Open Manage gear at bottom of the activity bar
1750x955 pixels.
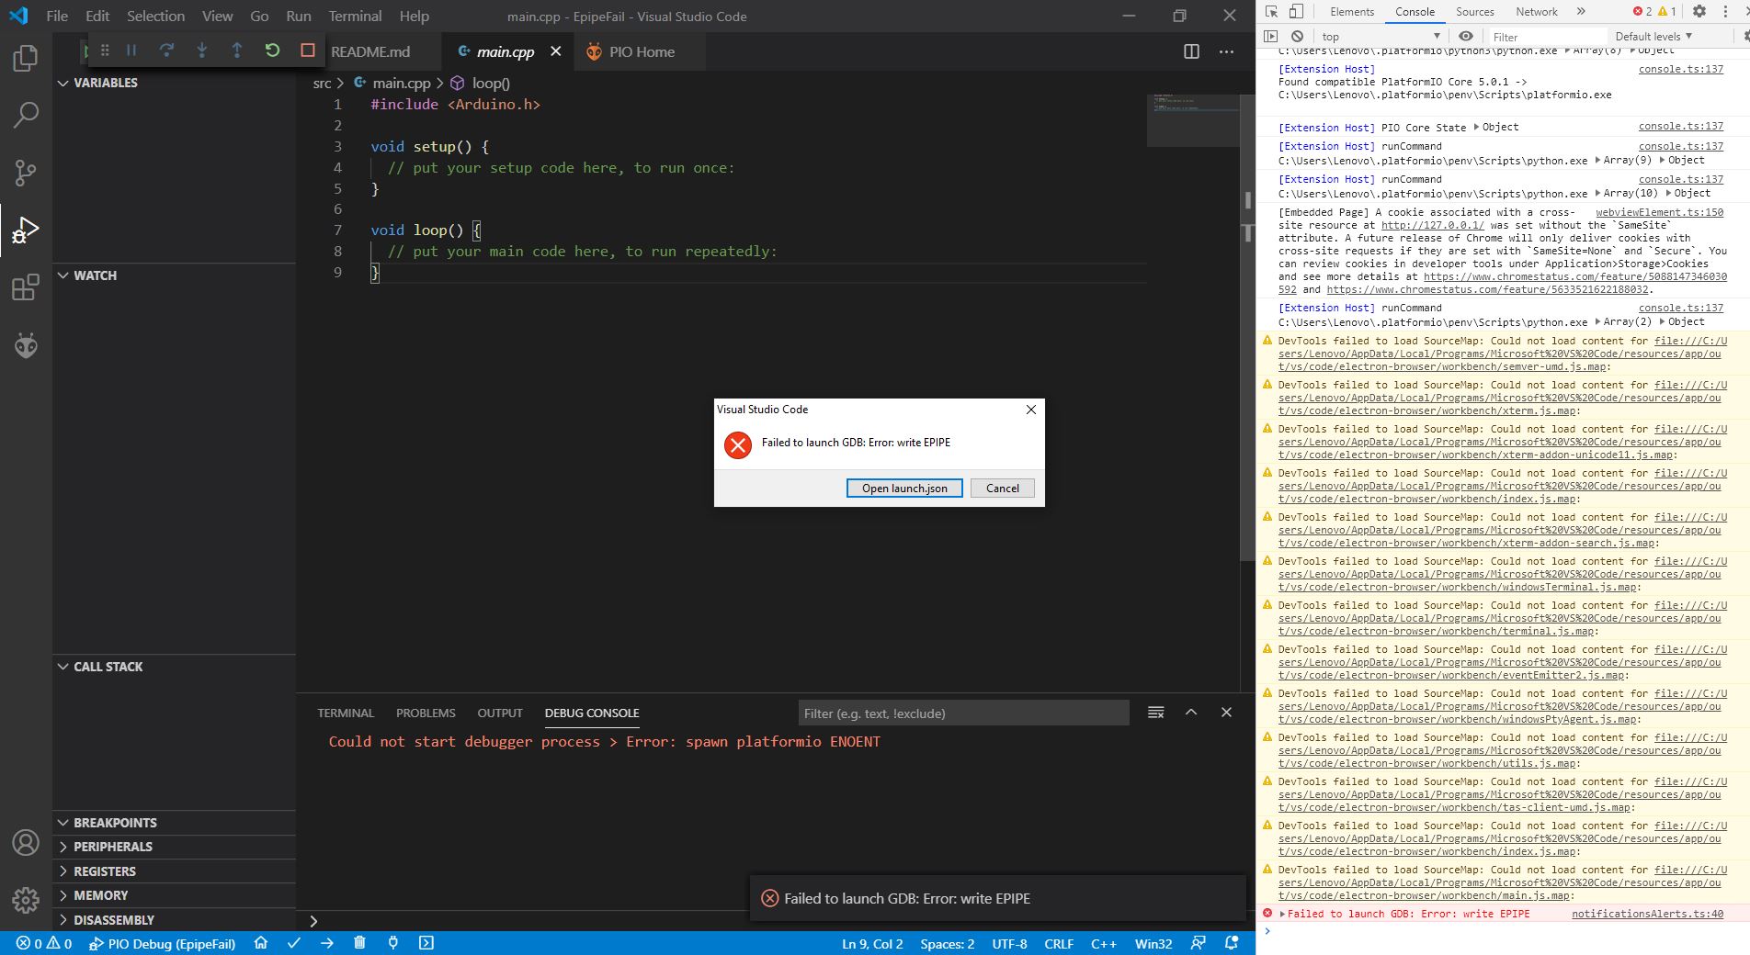coord(26,900)
